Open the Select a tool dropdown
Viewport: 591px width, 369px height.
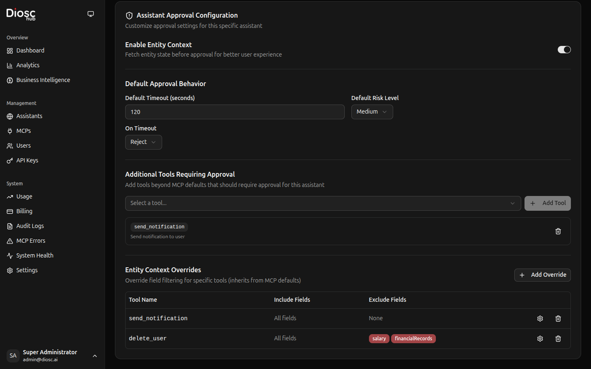pos(323,203)
